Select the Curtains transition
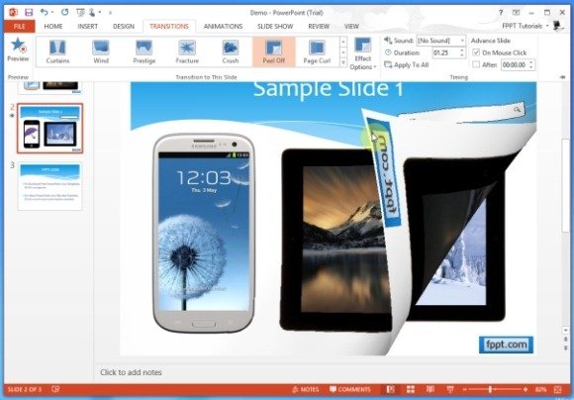The width and height of the screenshot is (574, 400). tap(57, 52)
